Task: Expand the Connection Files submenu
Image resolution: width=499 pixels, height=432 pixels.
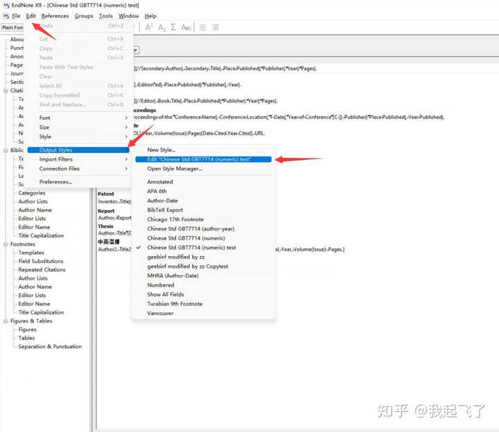Action: [78, 169]
